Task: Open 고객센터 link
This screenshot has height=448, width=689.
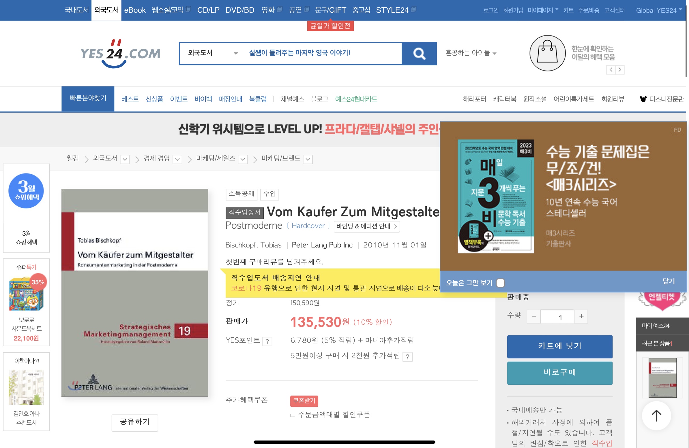Action: [614, 10]
